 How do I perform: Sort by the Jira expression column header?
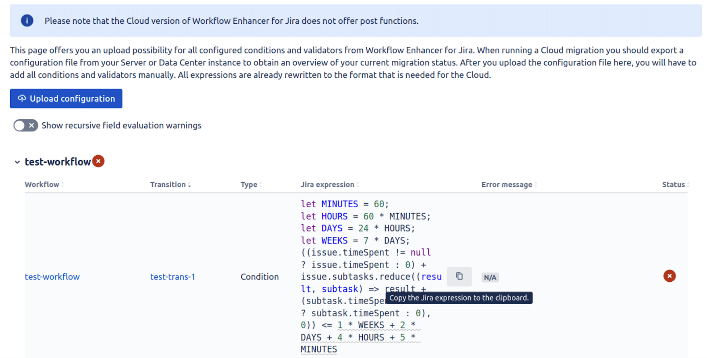point(327,185)
